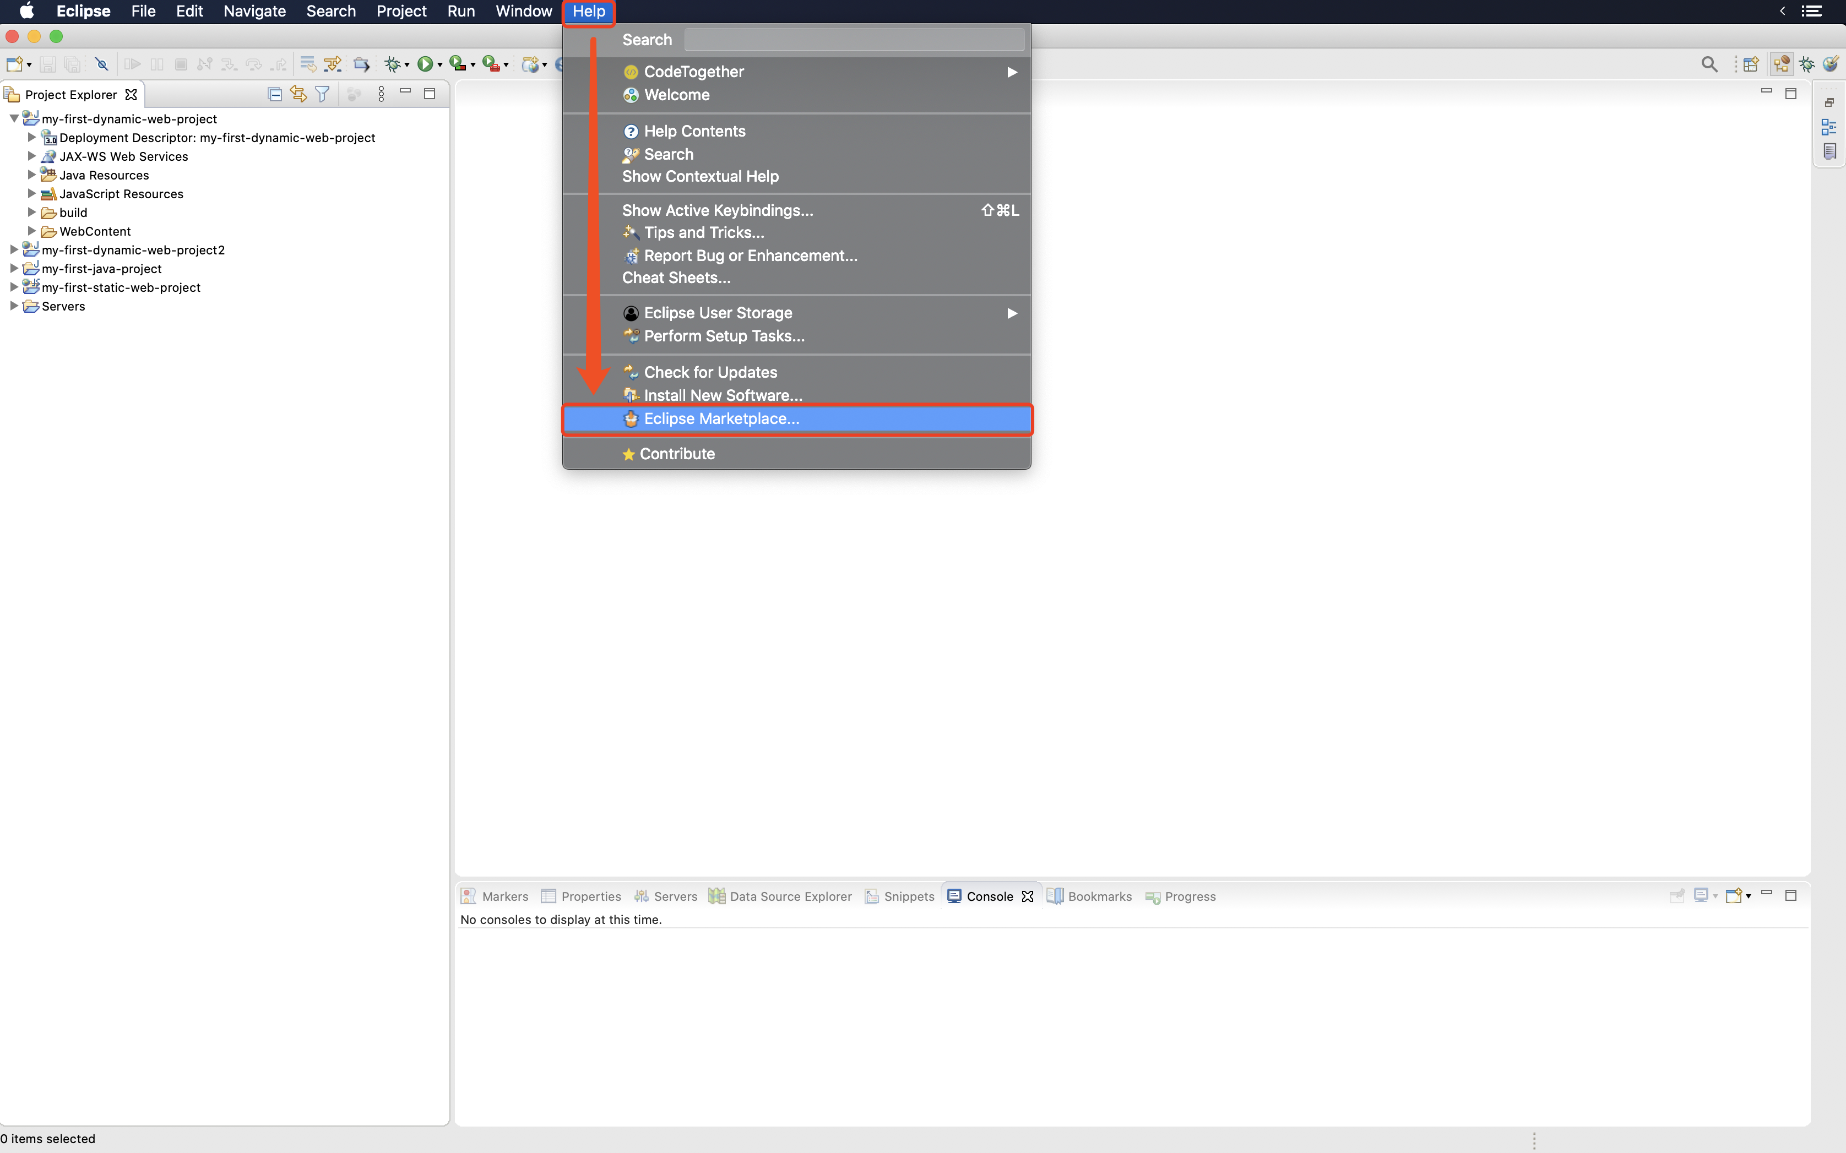Expand the Java Resources tree node
The image size is (1846, 1153).
click(31, 175)
